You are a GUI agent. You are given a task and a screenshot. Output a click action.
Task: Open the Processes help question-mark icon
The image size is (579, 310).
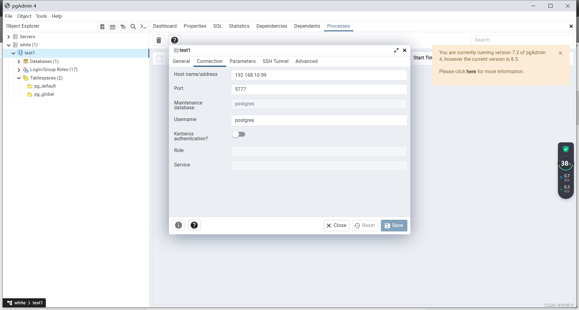point(174,40)
